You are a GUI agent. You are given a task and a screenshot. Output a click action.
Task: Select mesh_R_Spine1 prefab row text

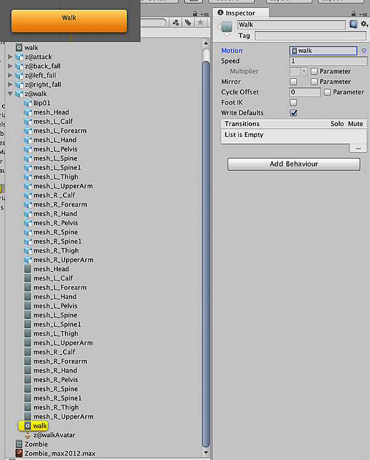[x=57, y=242]
